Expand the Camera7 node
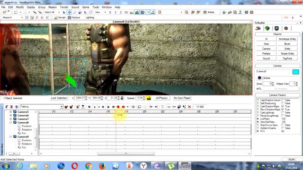This screenshot has height=170, width=303. (x=10, y=119)
